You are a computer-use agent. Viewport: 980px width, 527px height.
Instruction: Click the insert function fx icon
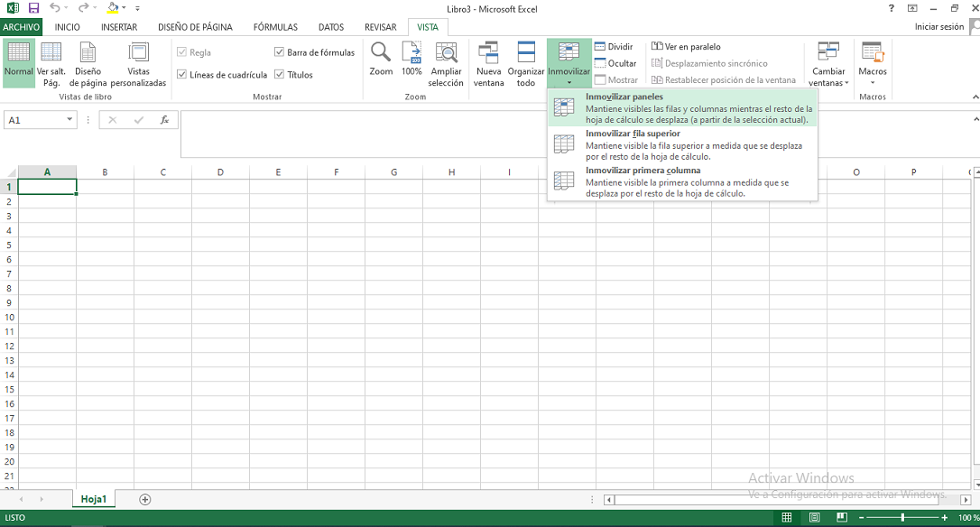(x=164, y=120)
